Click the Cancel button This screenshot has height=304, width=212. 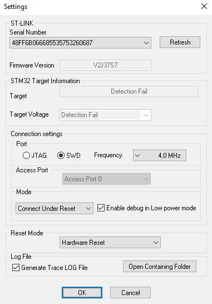[130, 292]
